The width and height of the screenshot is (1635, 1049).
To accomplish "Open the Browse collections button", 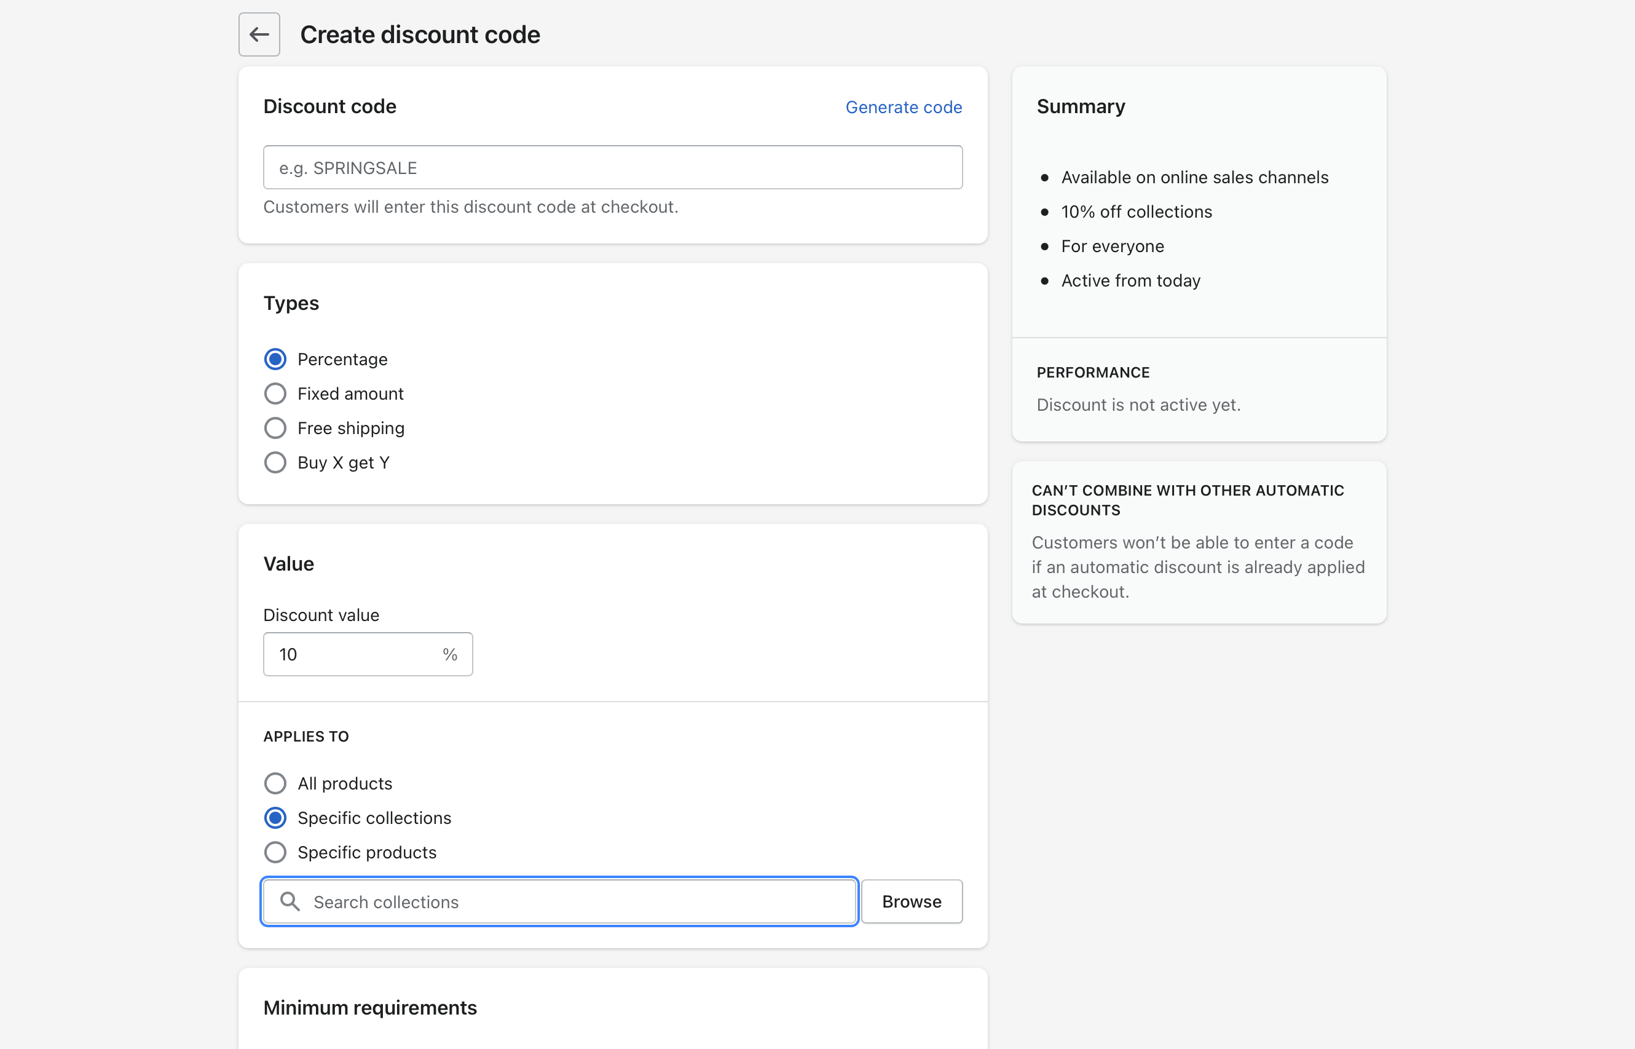I will [912, 901].
